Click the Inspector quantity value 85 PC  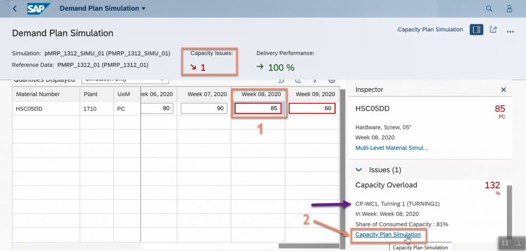click(500, 111)
